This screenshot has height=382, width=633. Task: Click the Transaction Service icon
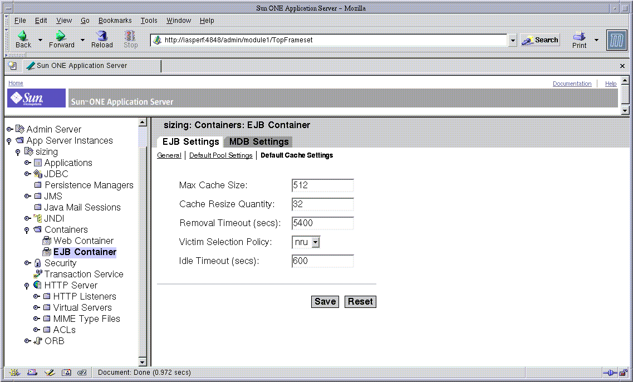[38, 274]
